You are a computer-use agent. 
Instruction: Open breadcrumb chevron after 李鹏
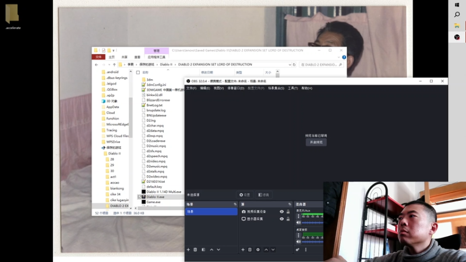[137, 65]
